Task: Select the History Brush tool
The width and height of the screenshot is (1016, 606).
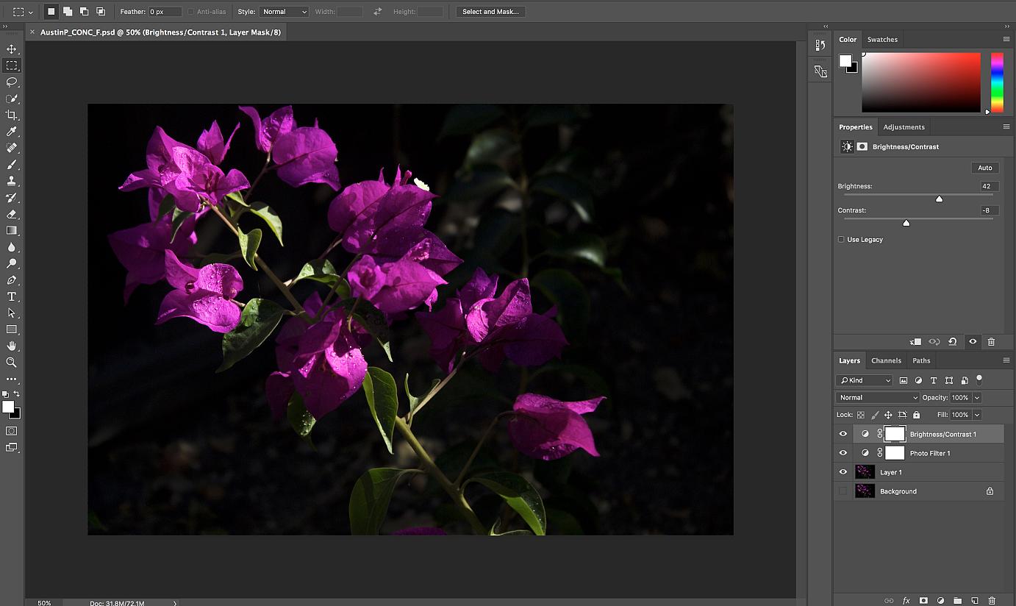Action: pos(12,198)
